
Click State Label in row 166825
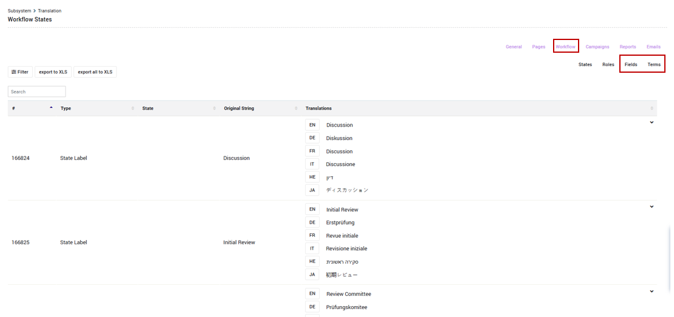point(74,242)
